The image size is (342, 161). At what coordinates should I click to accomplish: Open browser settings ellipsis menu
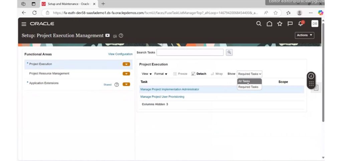click(311, 13)
